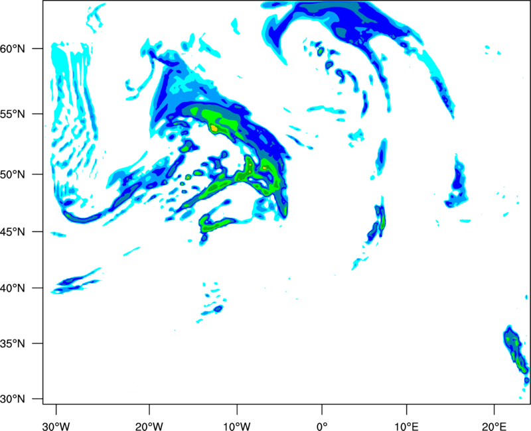Click the 50°N latitude label

click(13, 174)
